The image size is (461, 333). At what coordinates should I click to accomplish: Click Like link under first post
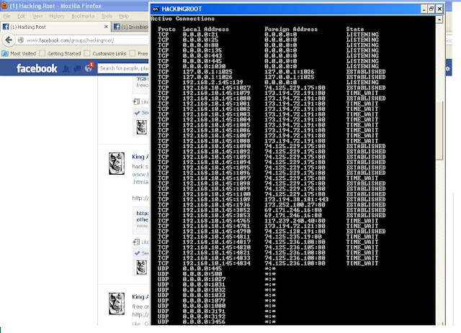click(x=144, y=102)
